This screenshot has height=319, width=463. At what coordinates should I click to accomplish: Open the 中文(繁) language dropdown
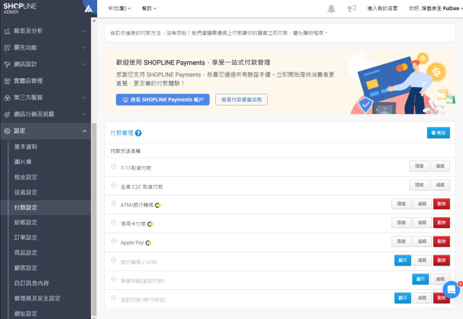pos(118,8)
